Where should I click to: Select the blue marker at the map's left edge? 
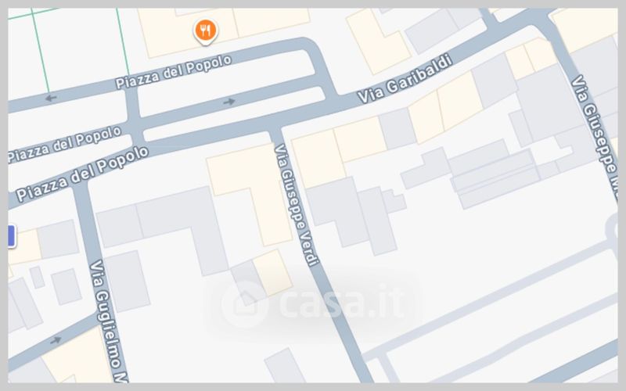pyautogui.click(x=12, y=235)
